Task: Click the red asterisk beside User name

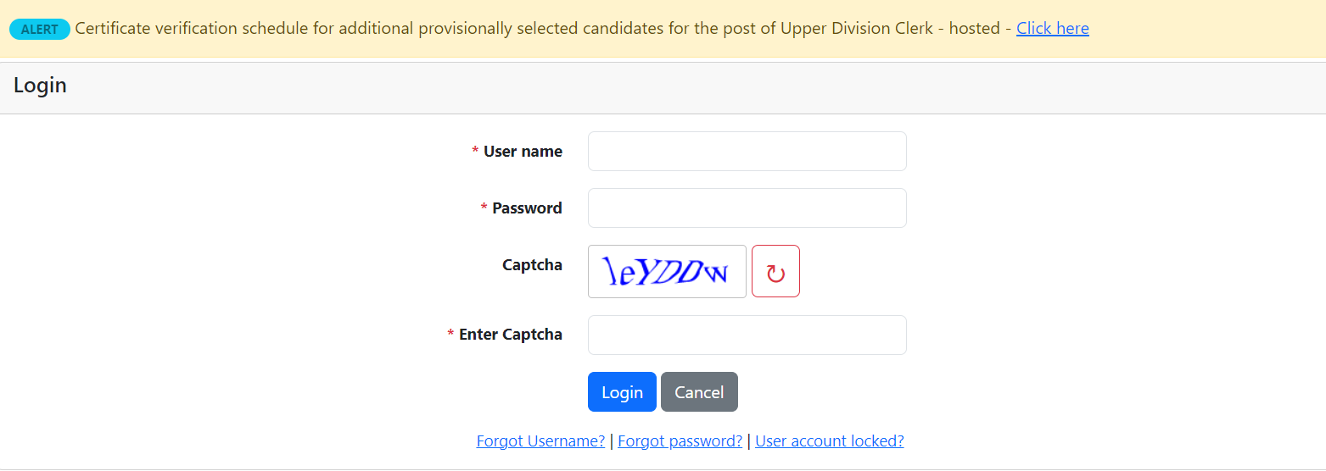Action: point(475,151)
